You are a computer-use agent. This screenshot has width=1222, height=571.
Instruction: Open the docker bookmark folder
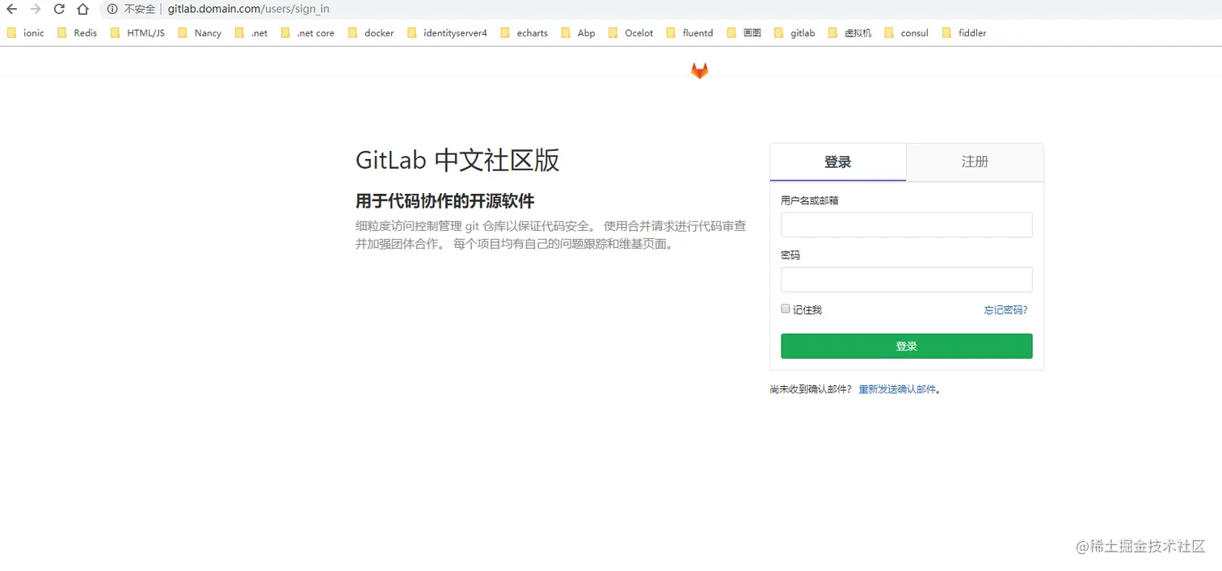coord(371,33)
